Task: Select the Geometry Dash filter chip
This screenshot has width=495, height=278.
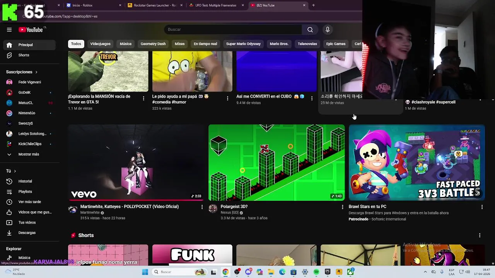Action: (153, 44)
